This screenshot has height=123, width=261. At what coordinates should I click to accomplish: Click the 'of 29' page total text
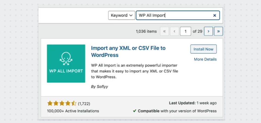click(197, 31)
